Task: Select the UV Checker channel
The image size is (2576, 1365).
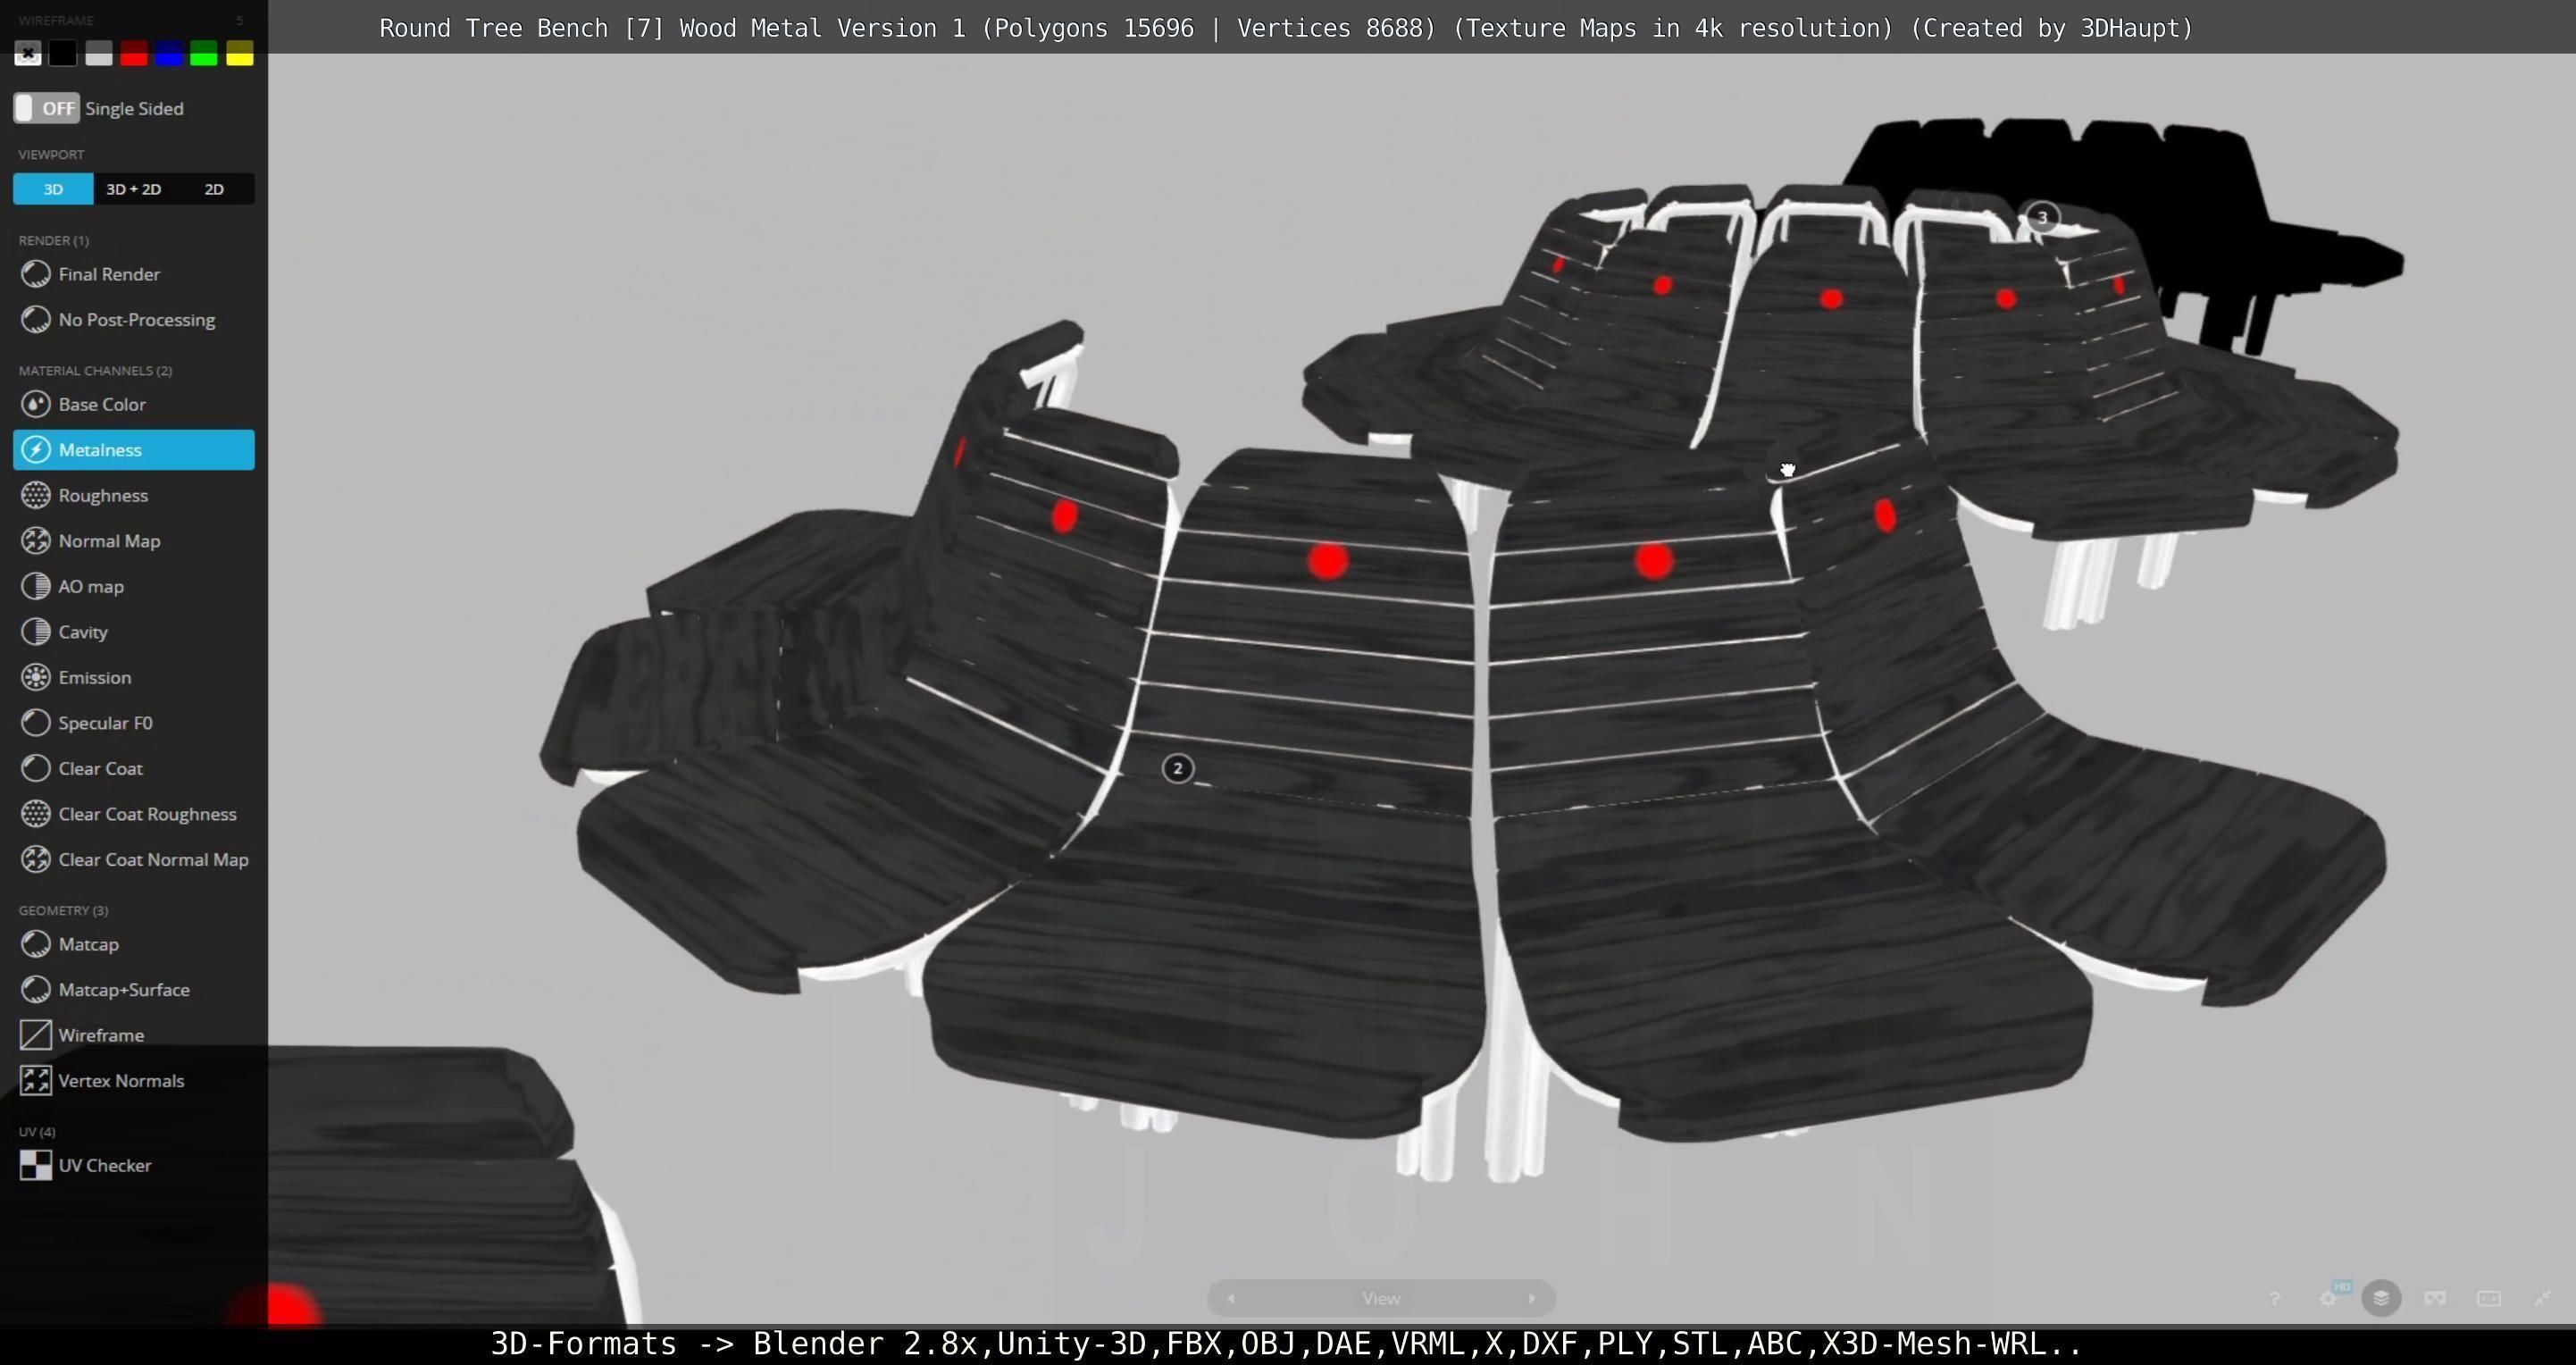Action: 104,1165
